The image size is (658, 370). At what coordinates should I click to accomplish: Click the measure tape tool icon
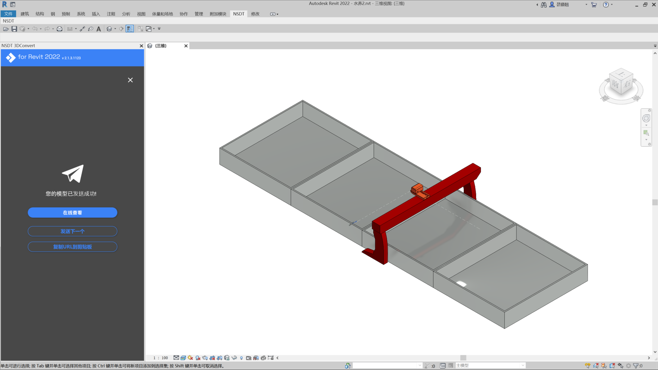pyautogui.click(x=83, y=29)
